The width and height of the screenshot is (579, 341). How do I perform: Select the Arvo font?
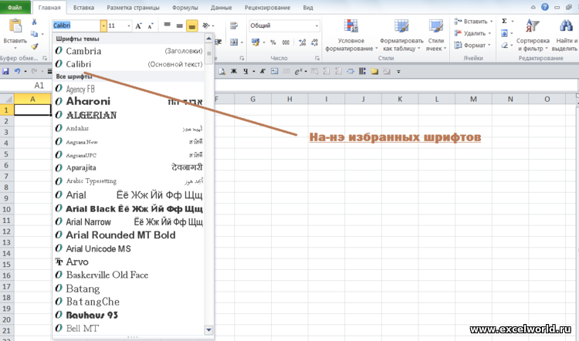click(128, 262)
